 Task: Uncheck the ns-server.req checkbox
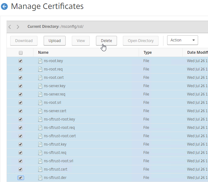point(20,94)
